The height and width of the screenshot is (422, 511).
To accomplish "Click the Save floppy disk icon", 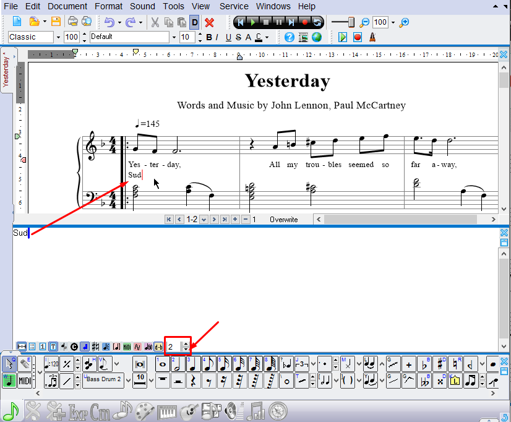I will point(56,22).
